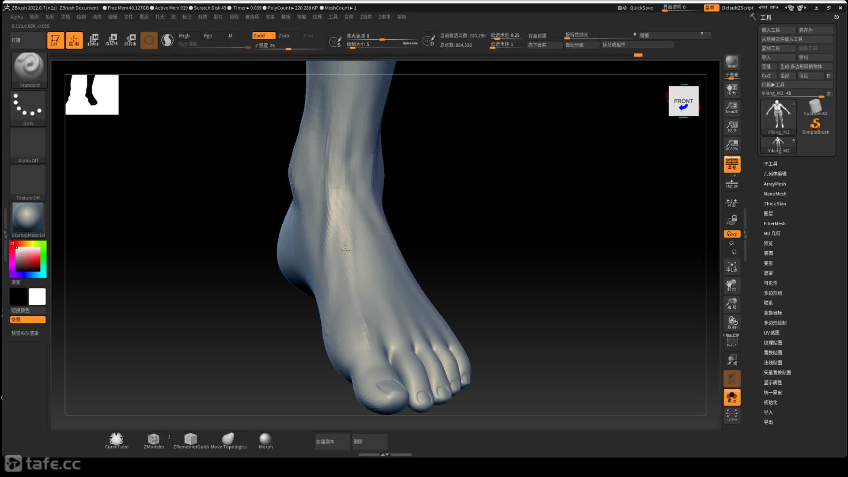Open the Standard brush picker
848x477 pixels.
coord(29,70)
